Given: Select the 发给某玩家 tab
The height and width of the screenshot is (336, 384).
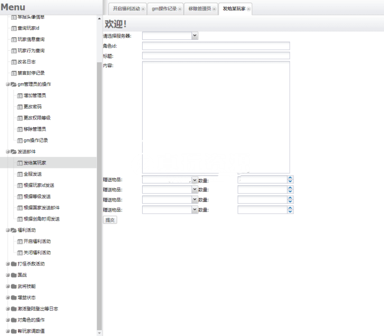Looking at the screenshot, I should click(234, 9).
